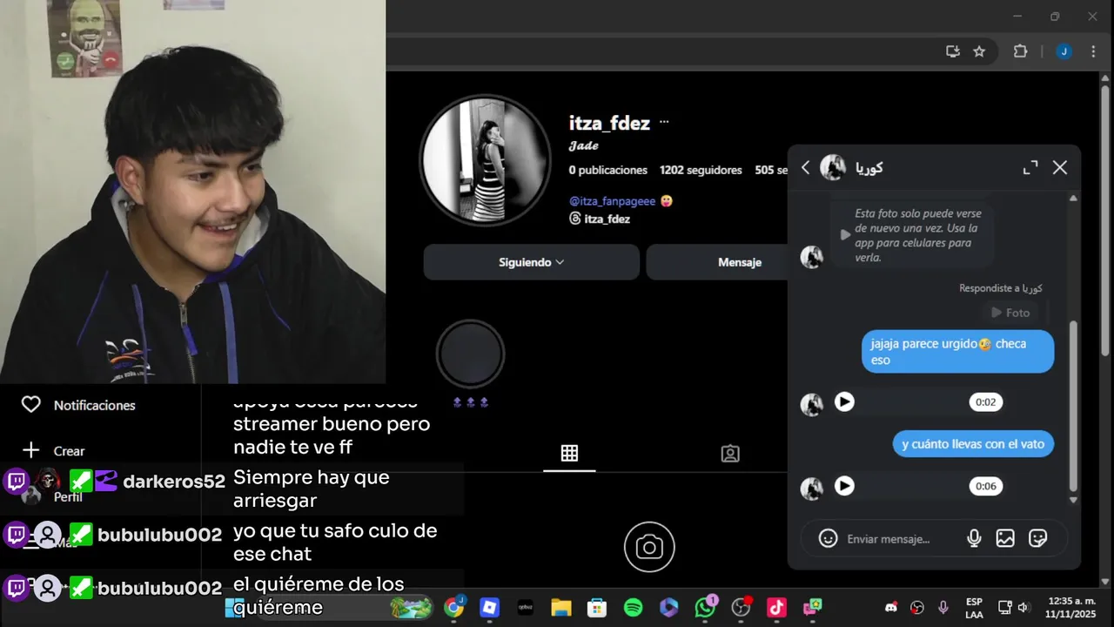Click the 'jajaja parece urgido' message bubble
The width and height of the screenshot is (1114, 627).
click(957, 351)
